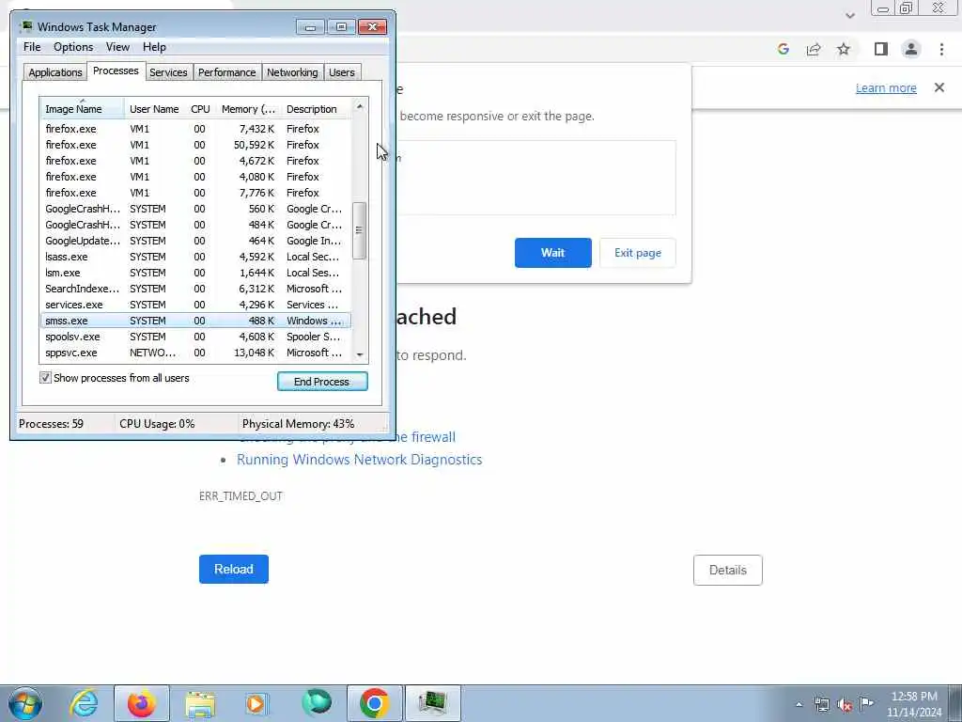Dismiss the info bar with the X icon
Image resolution: width=962 pixels, height=722 pixels.
(x=939, y=87)
